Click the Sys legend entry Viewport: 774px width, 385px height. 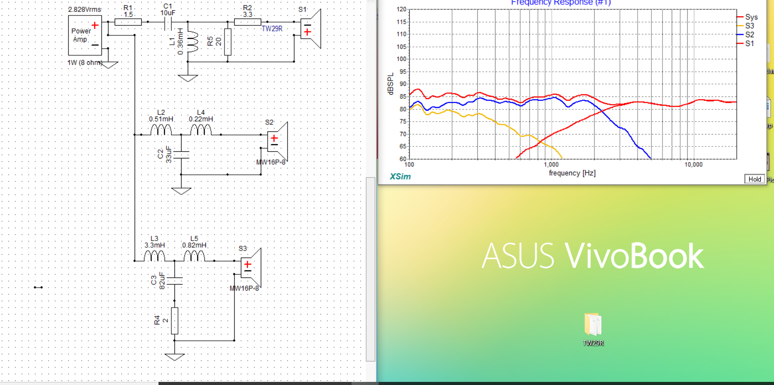coord(747,17)
